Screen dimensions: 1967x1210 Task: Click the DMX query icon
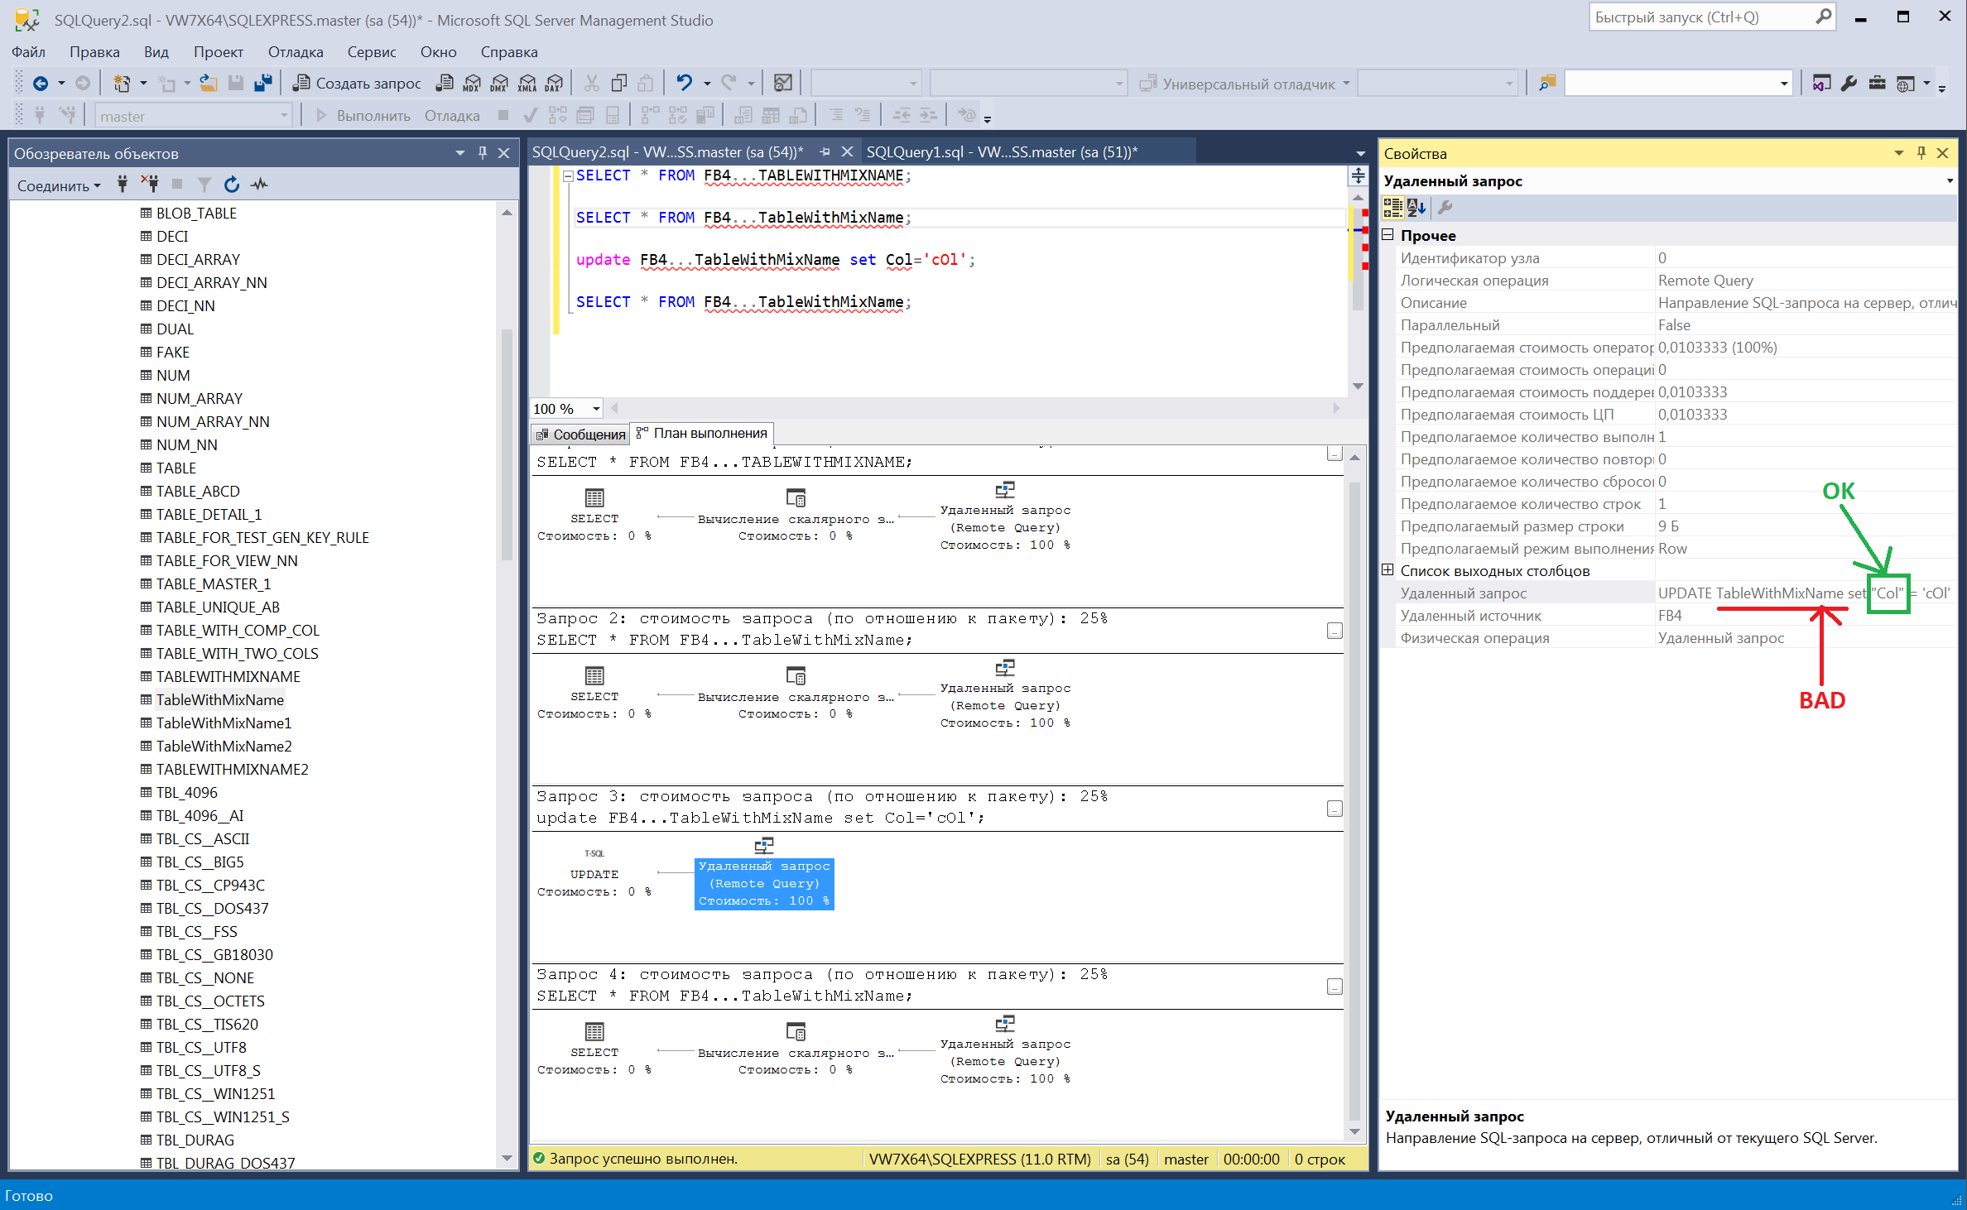499,84
